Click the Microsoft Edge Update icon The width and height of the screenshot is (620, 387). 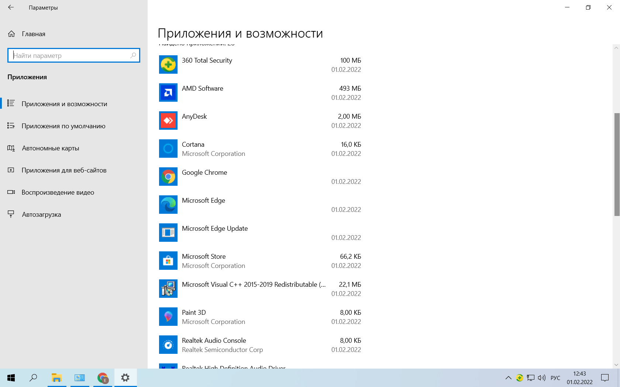coord(168,233)
